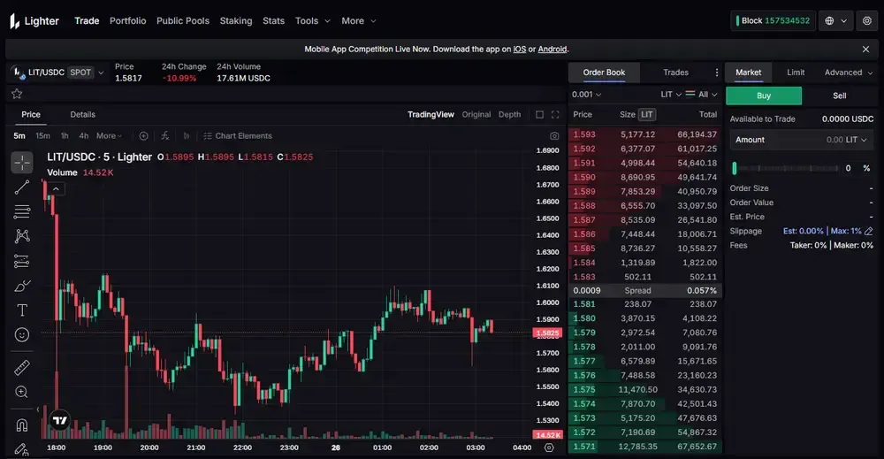Image resolution: width=884 pixels, height=459 pixels.
Task: Switch order side to Sell
Action: (840, 96)
